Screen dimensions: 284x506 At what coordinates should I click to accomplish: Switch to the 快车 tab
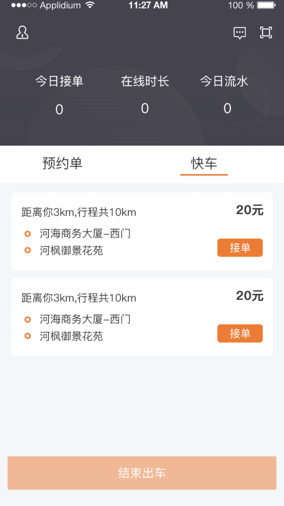click(x=204, y=164)
